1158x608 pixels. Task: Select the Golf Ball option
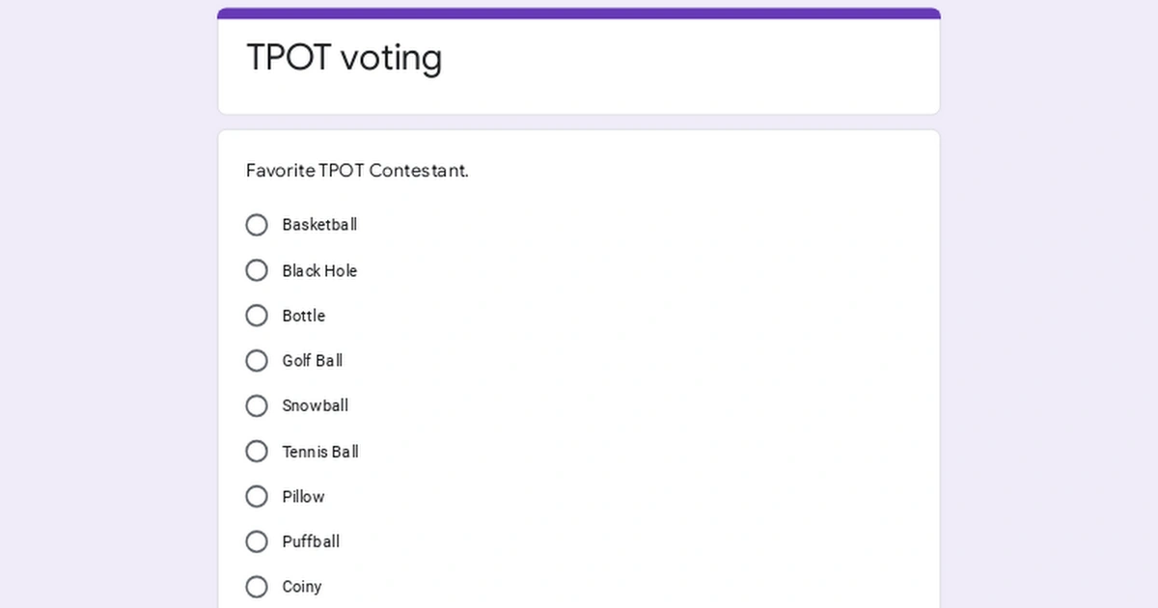click(256, 361)
